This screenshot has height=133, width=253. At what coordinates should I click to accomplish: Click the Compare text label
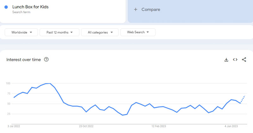pyautogui.click(x=151, y=9)
